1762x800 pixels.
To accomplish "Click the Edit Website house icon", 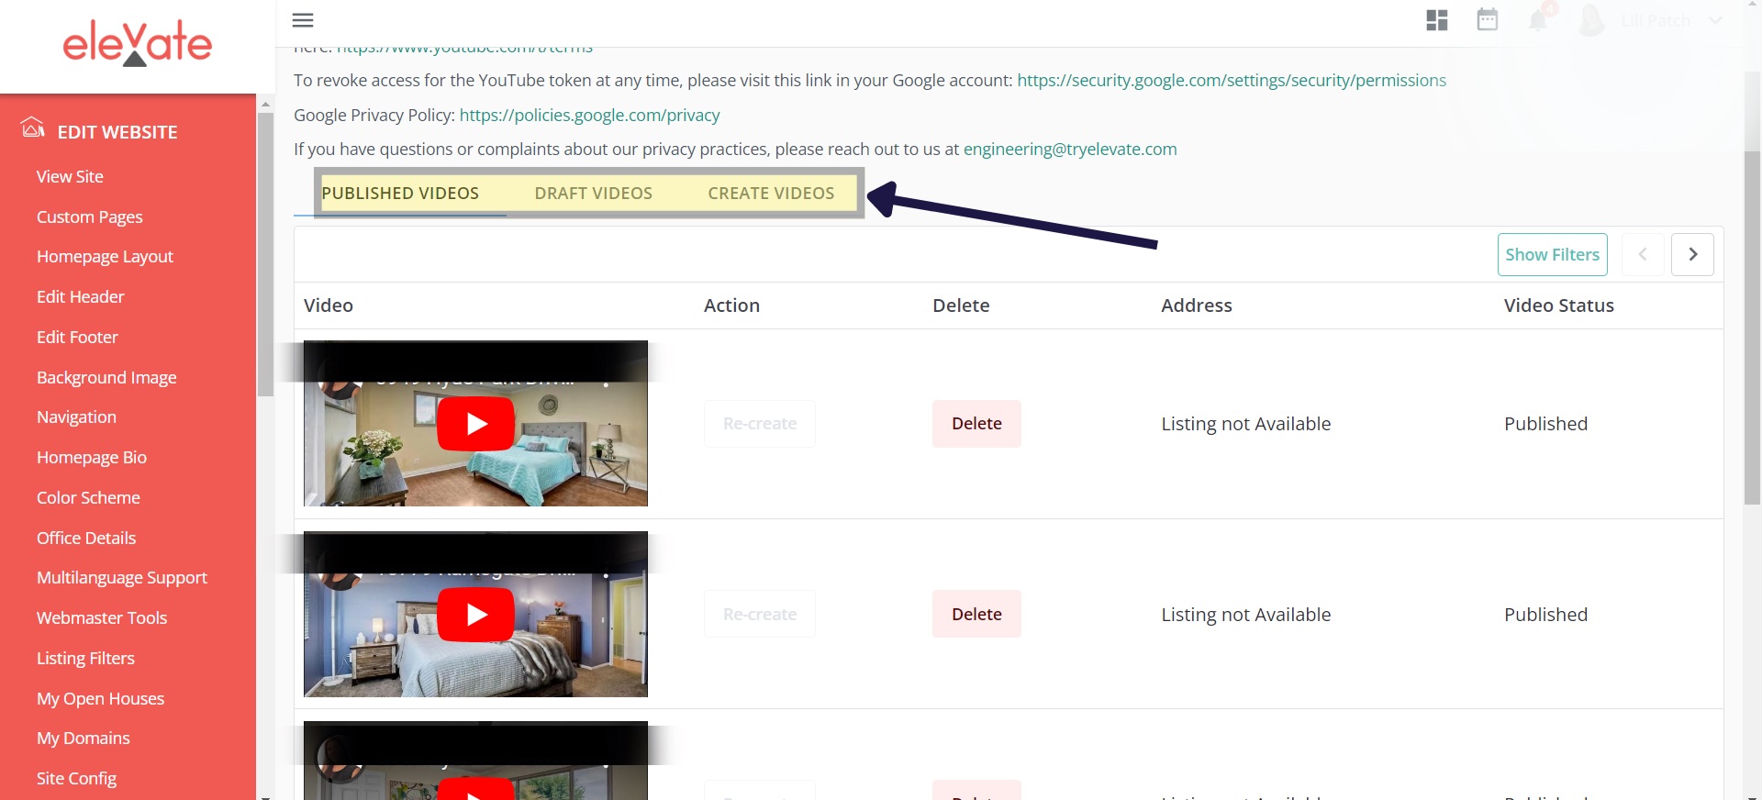I will [33, 128].
